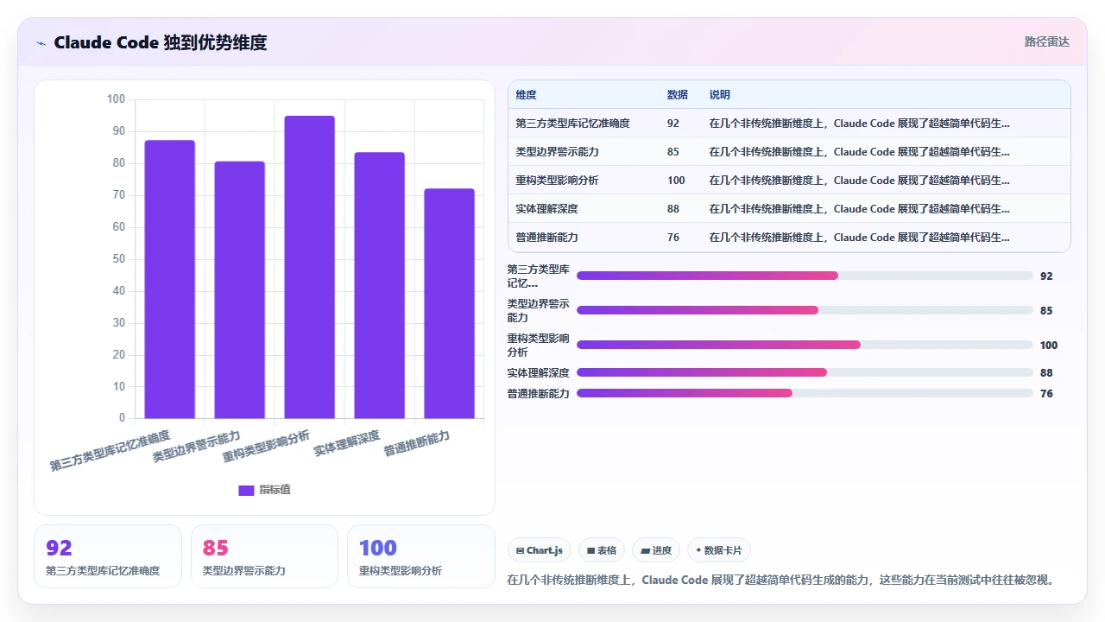This screenshot has height=622, width=1105.
Task: Click the 数据 column header
Action: coord(677,95)
